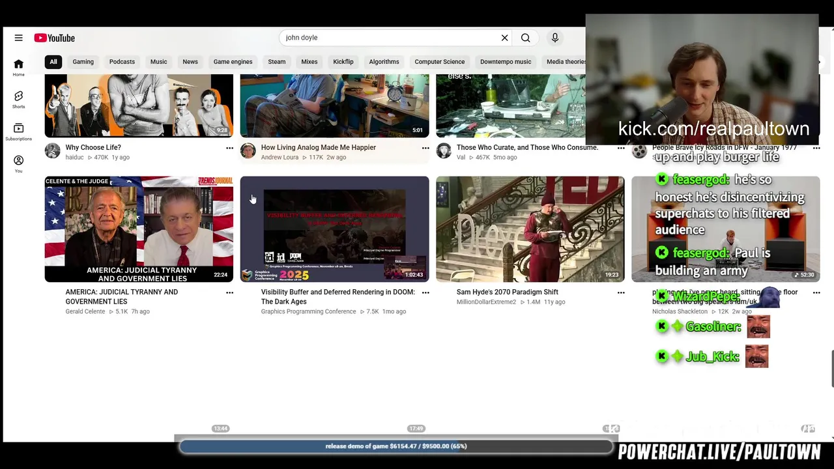The height and width of the screenshot is (469, 834).
Task: Select the Computer Science filter chip
Action: click(440, 62)
